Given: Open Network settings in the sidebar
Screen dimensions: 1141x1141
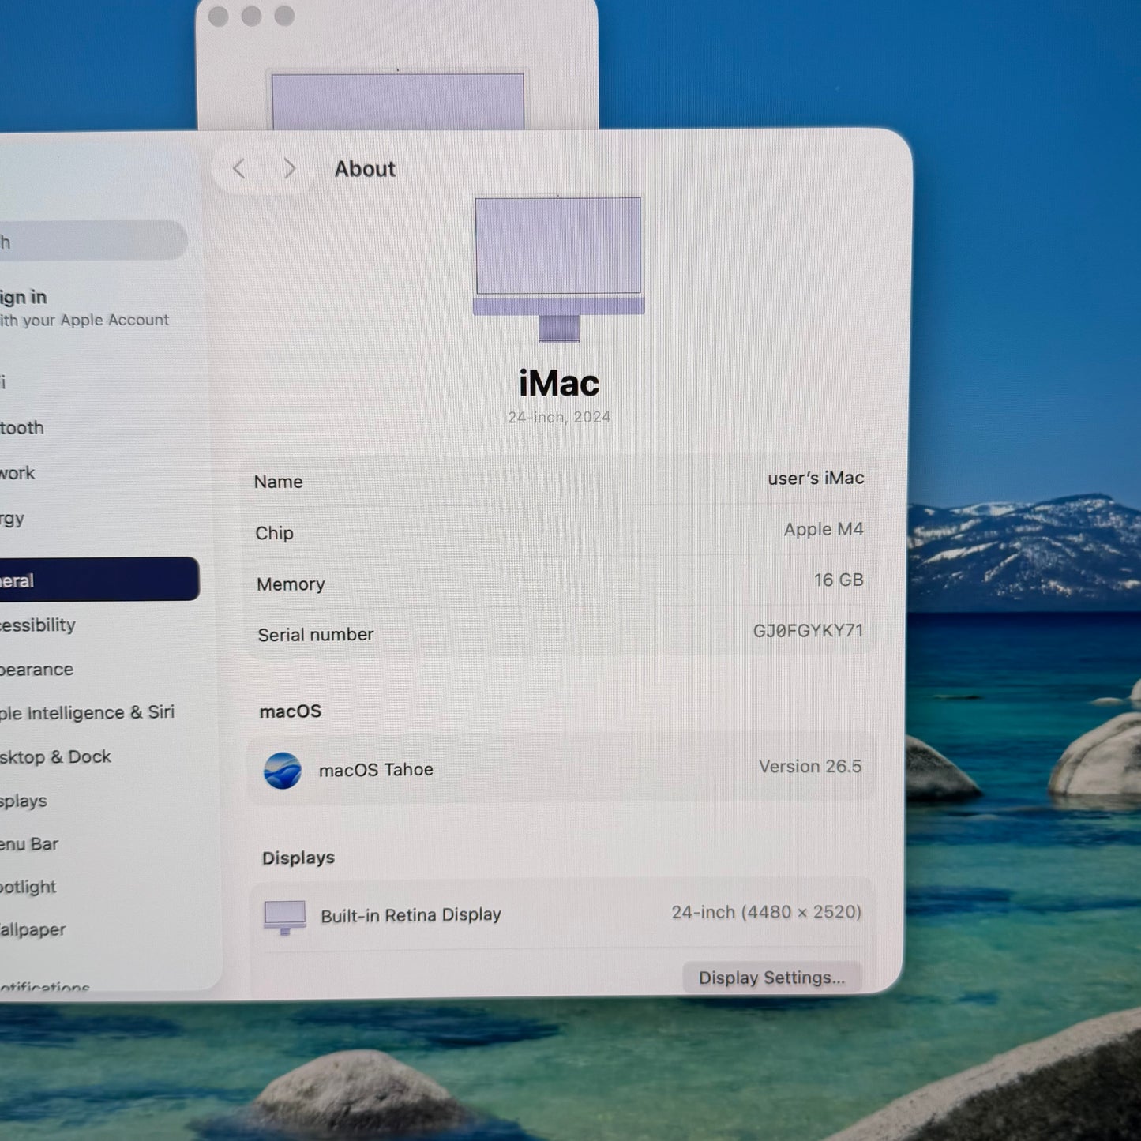Looking at the screenshot, I should point(17,473).
